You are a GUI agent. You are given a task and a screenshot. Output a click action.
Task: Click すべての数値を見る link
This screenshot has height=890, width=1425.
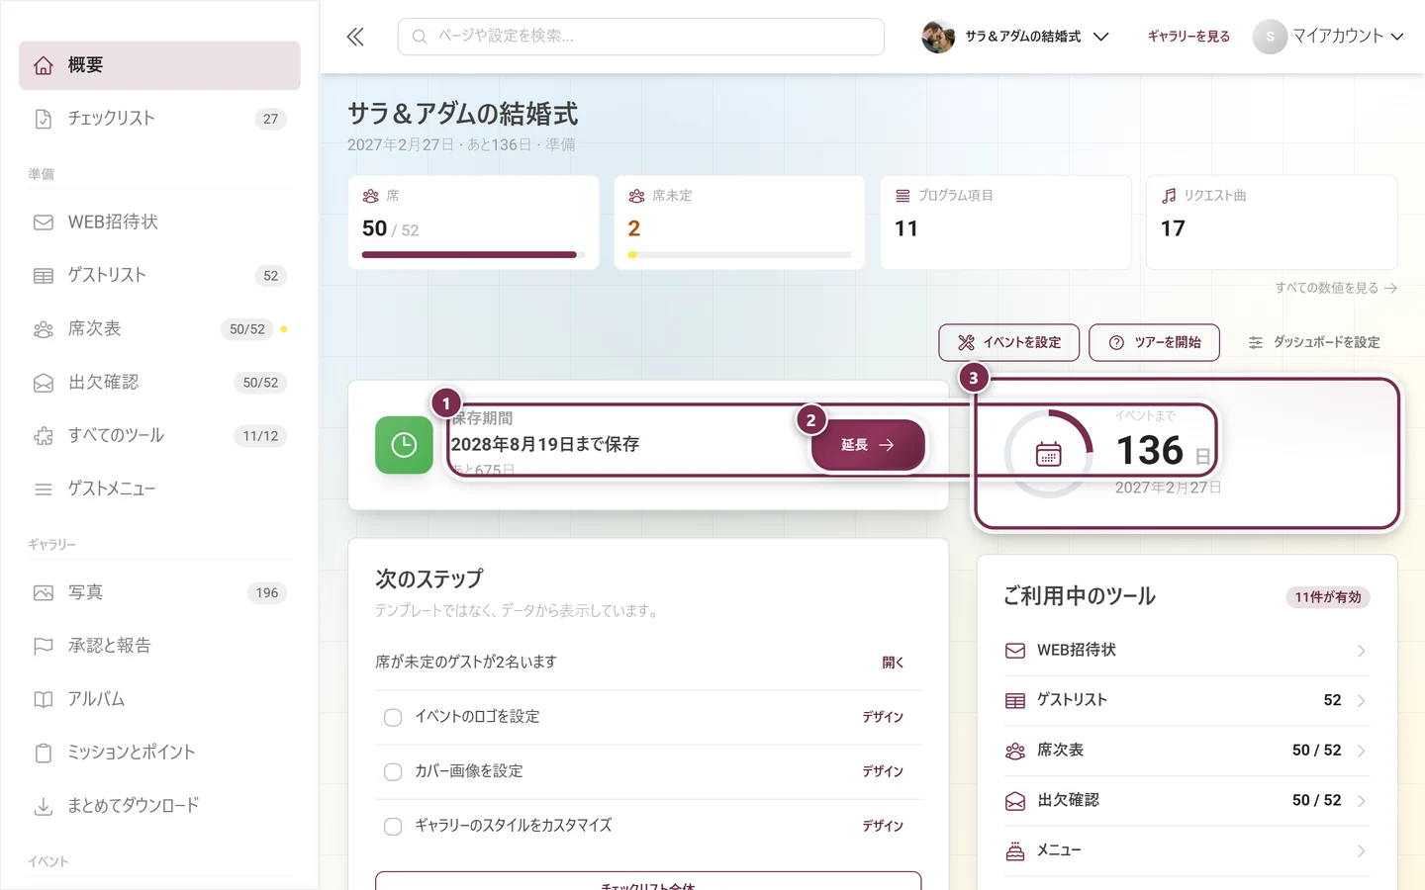tap(1336, 288)
